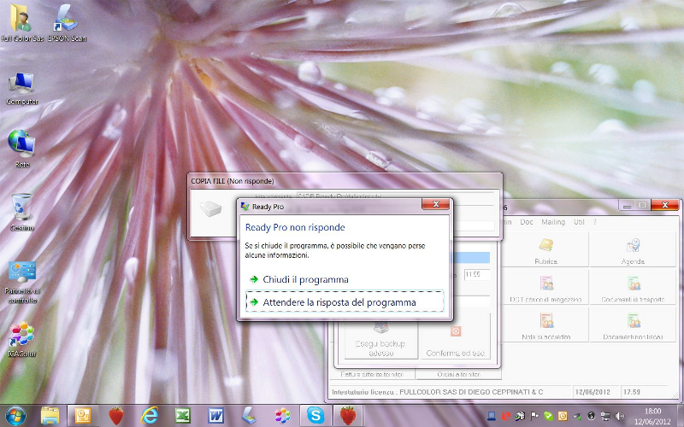Launch Excel from the taskbar
Image resolution: width=684 pixels, height=427 pixels.
(182, 415)
